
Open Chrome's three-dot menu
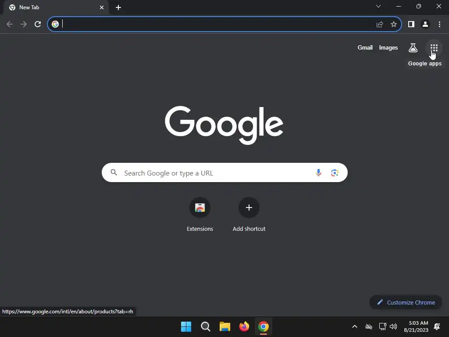click(x=439, y=24)
